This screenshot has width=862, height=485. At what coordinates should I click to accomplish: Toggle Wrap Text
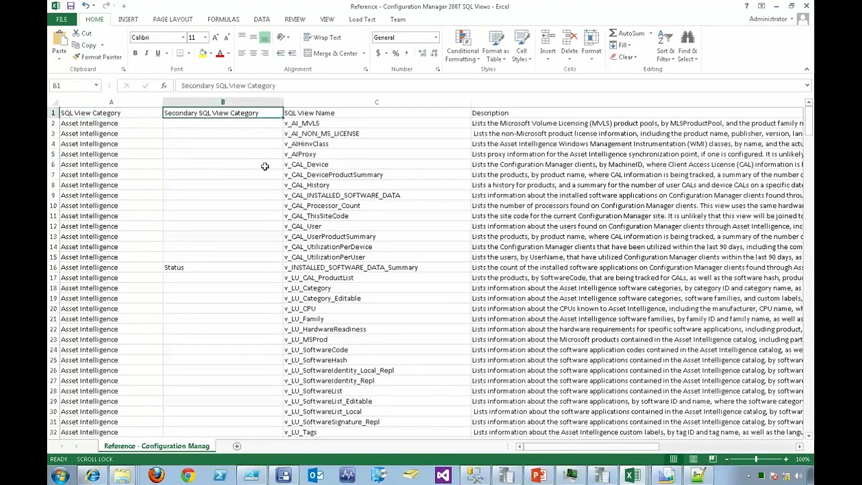pos(323,37)
